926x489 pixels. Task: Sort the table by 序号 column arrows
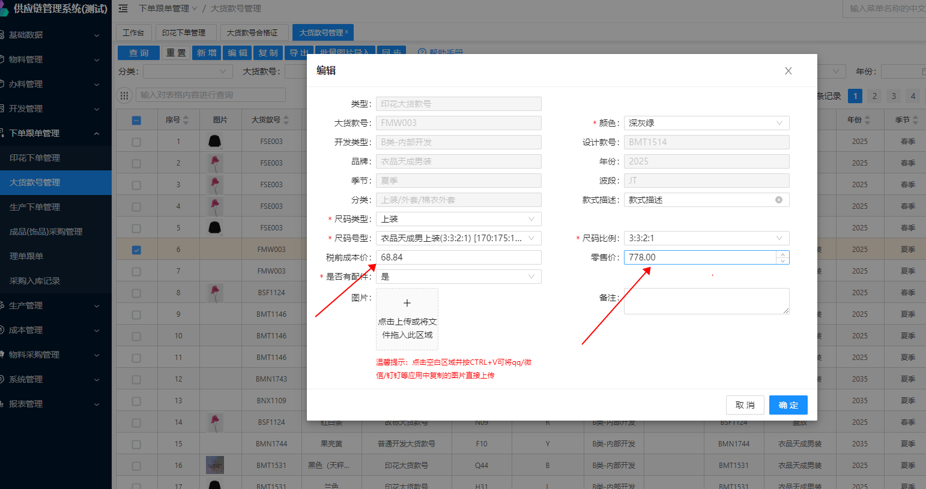[186, 120]
